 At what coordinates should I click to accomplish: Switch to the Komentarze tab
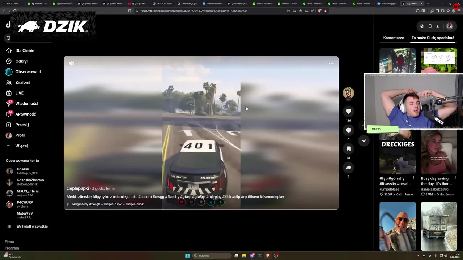(x=394, y=38)
